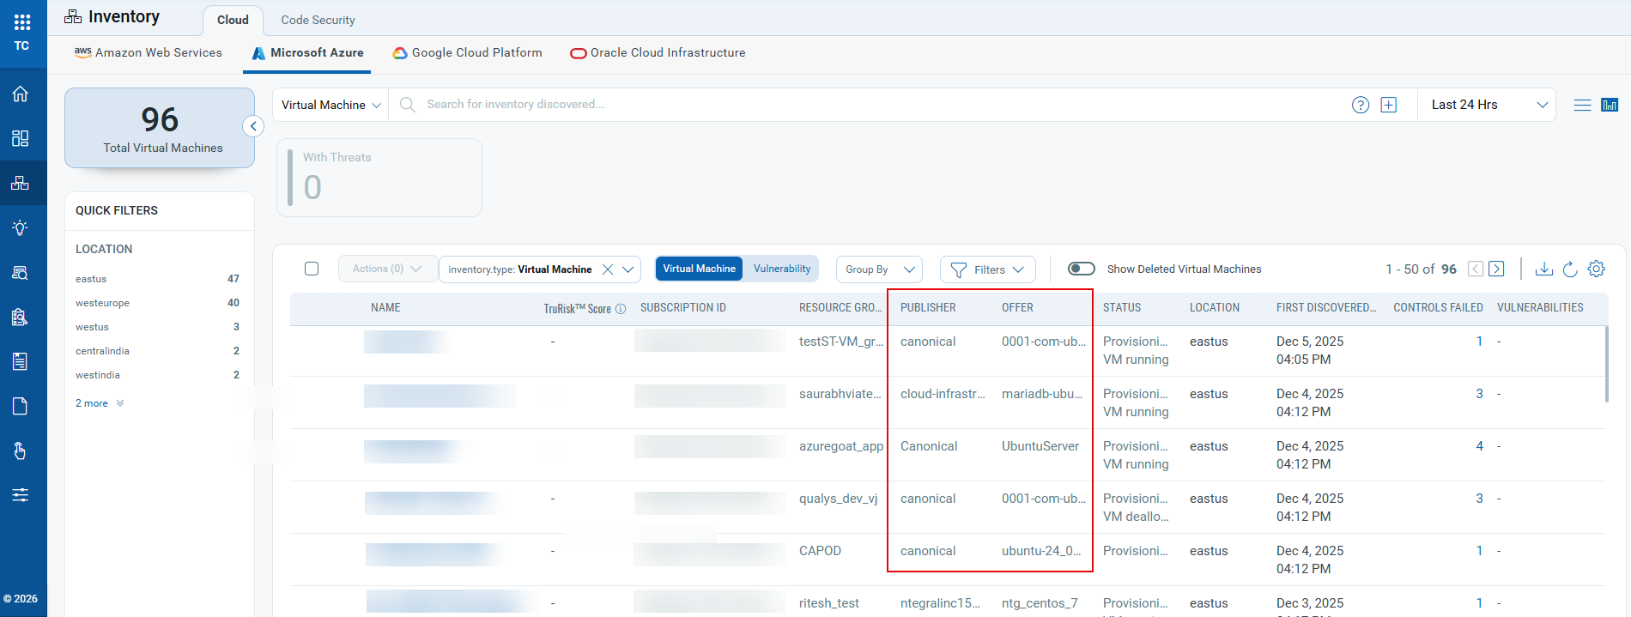1631x617 pixels.
Task: Toggle Show Deleted Virtual Machines
Action: pyautogui.click(x=1081, y=269)
